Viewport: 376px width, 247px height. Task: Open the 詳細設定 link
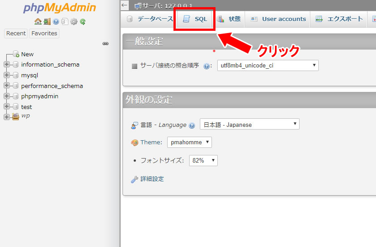click(152, 179)
